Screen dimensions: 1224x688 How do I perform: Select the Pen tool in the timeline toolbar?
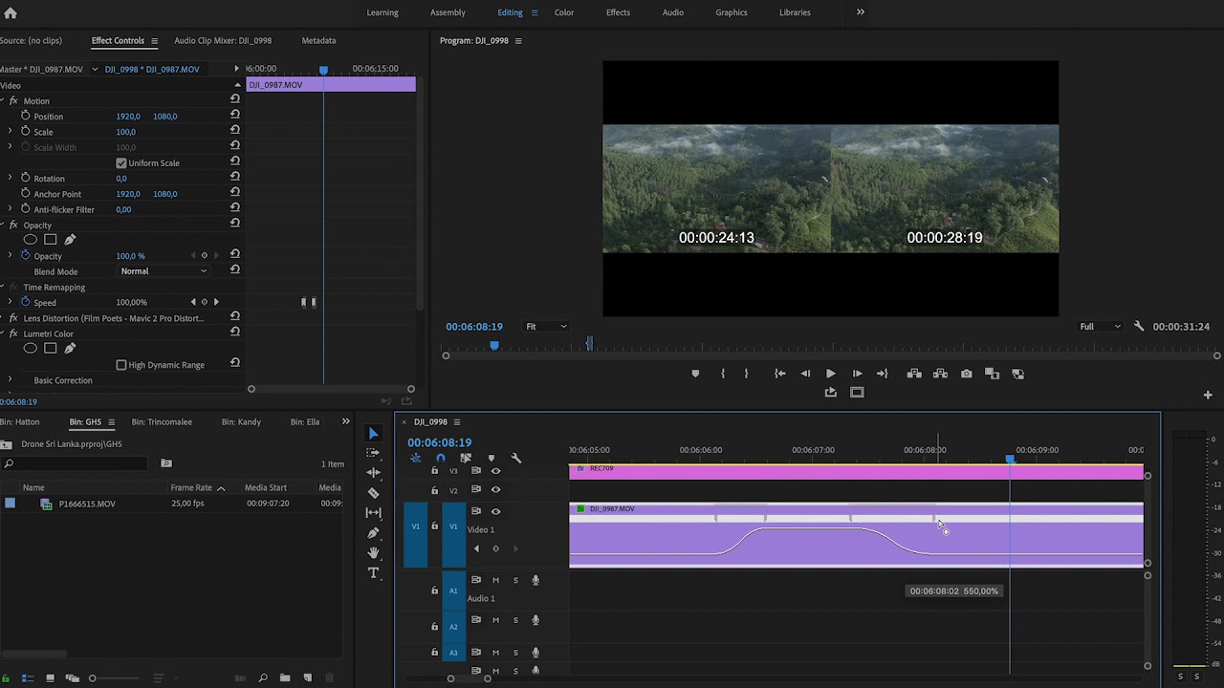(373, 533)
